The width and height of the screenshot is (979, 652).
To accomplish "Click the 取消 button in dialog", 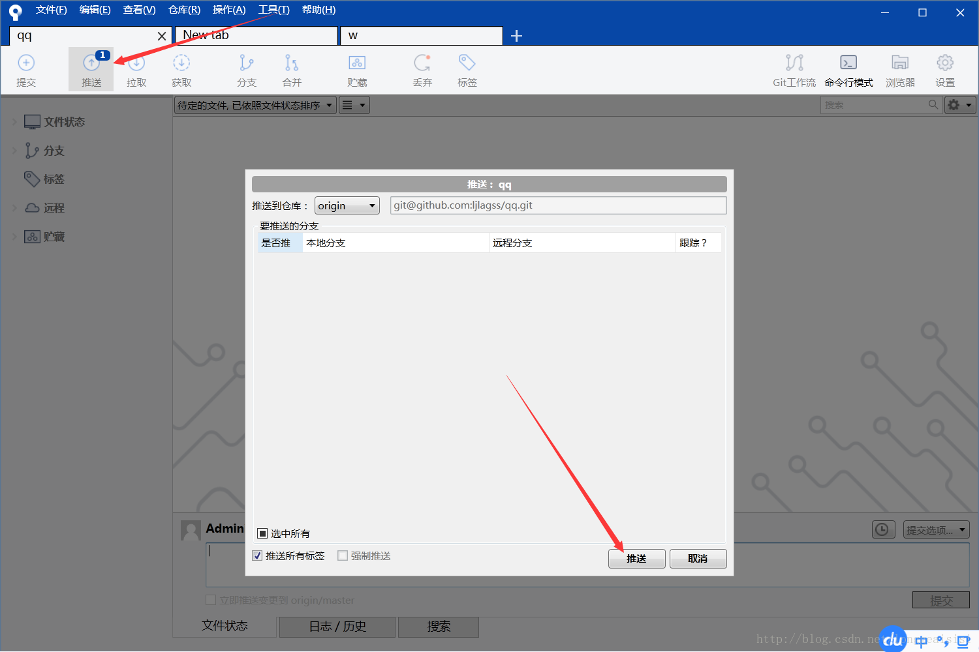I will point(698,559).
